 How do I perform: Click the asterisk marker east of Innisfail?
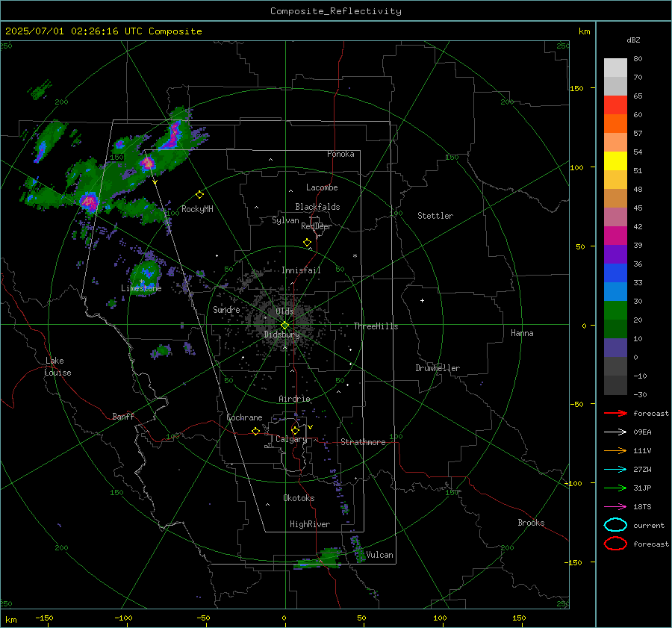pos(355,256)
